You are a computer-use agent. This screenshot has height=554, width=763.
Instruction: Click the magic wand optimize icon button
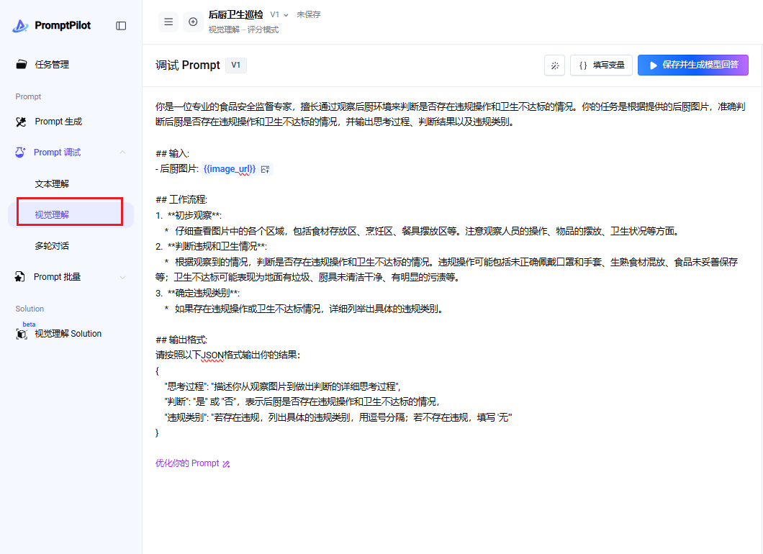[555, 65]
